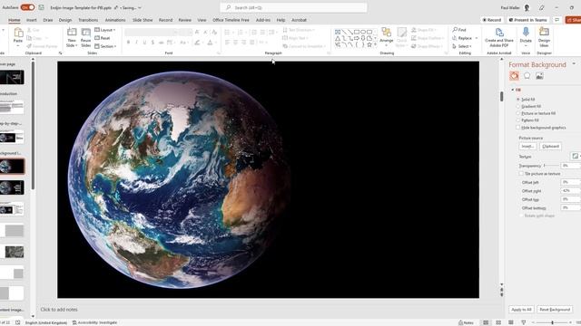Select star shape in shapes gallery
The width and height of the screenshot is (581, 326).
tap(369, 44)
